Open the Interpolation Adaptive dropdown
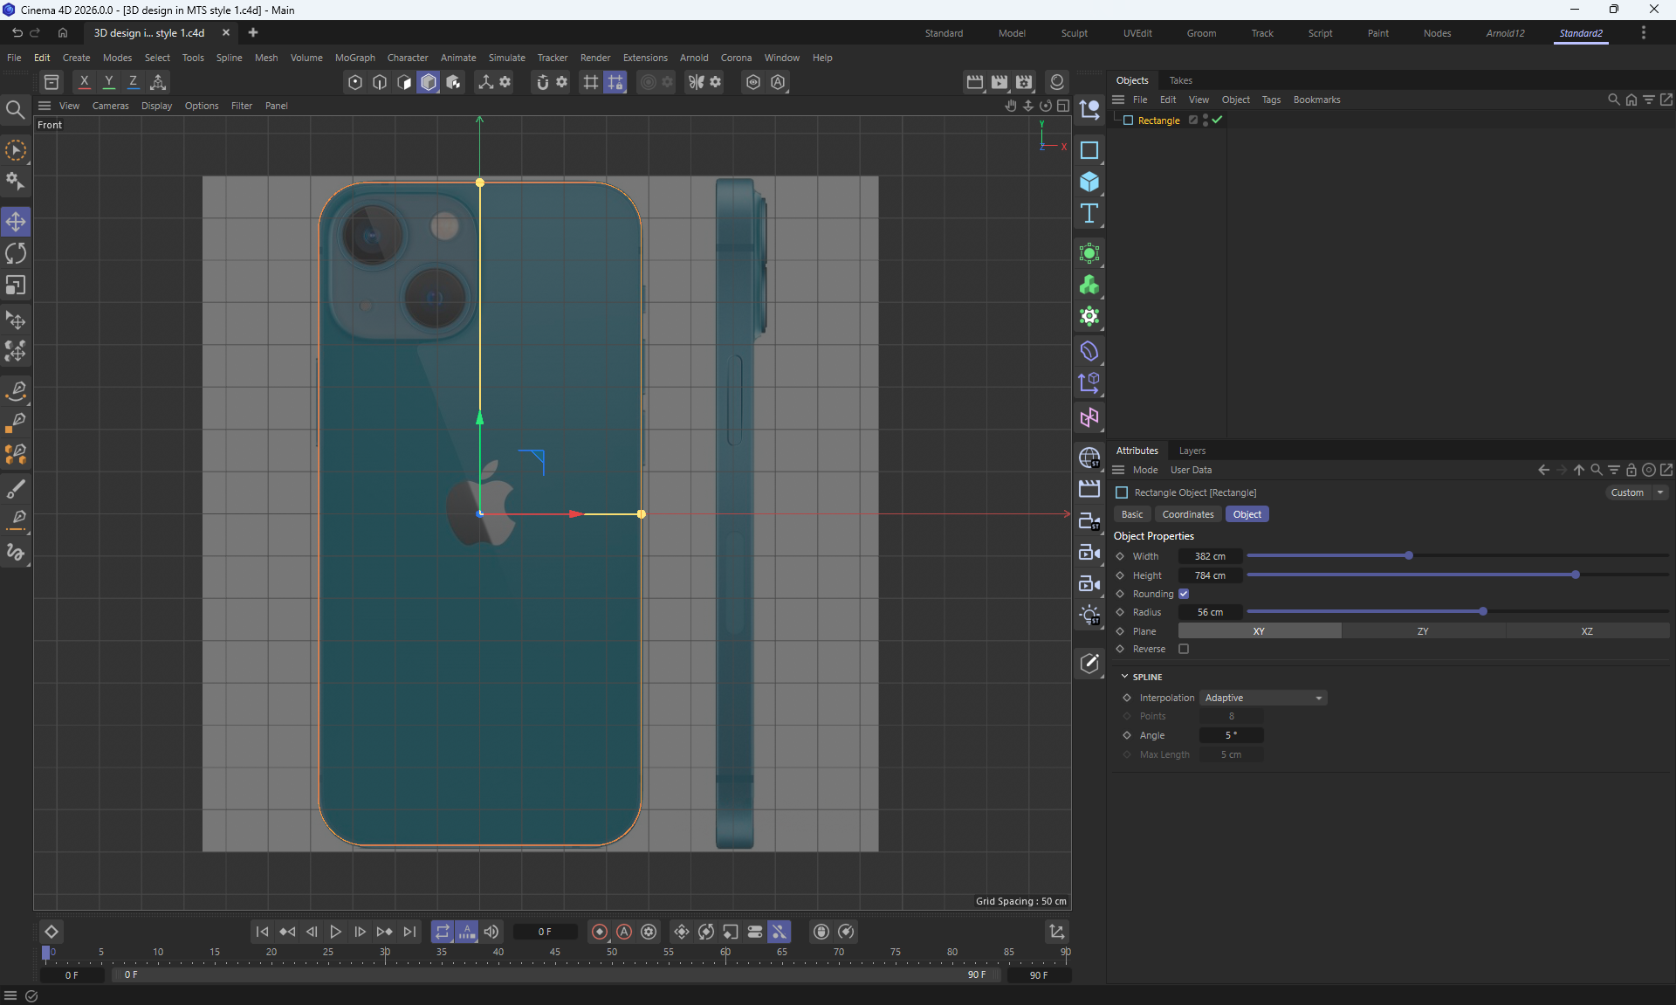This screenshot has width=1676, height=1005. point(1262,698)
